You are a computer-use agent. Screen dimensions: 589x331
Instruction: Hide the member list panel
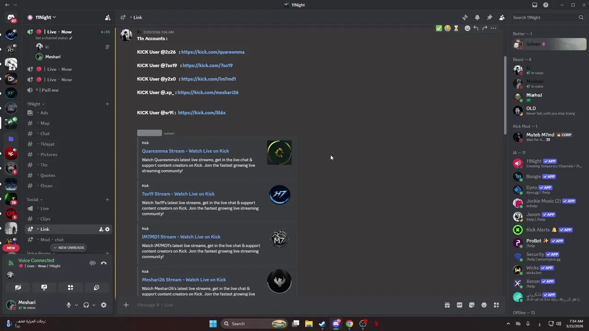point(502,17)
